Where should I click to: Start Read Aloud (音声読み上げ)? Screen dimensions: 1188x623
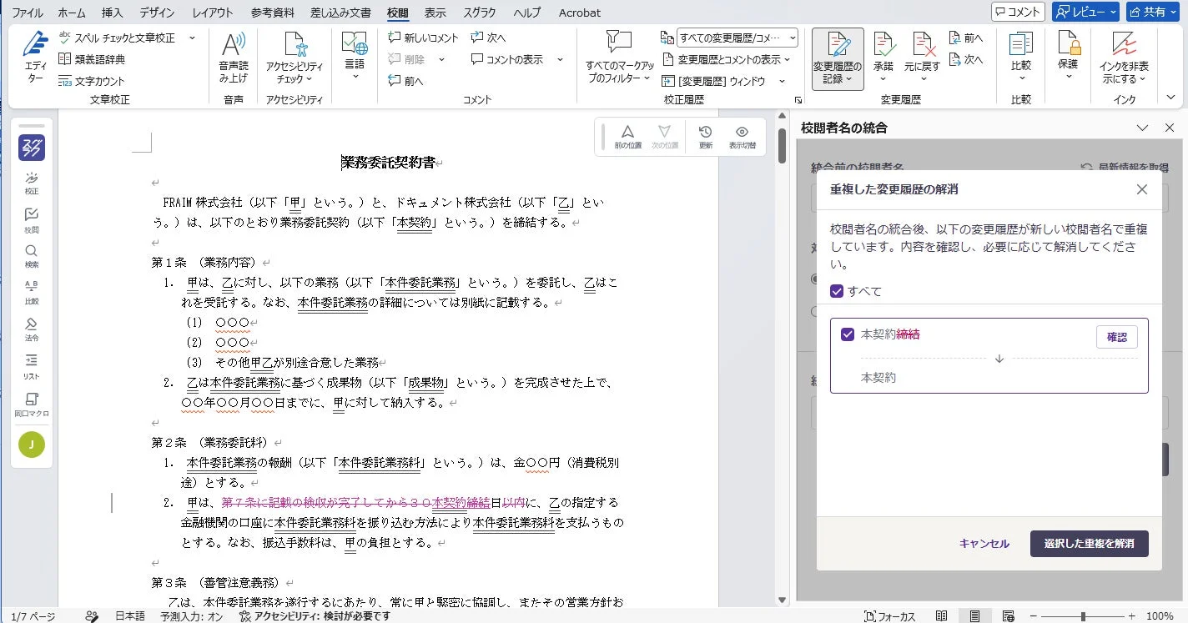pyautogui.click(x=234, y=57)
